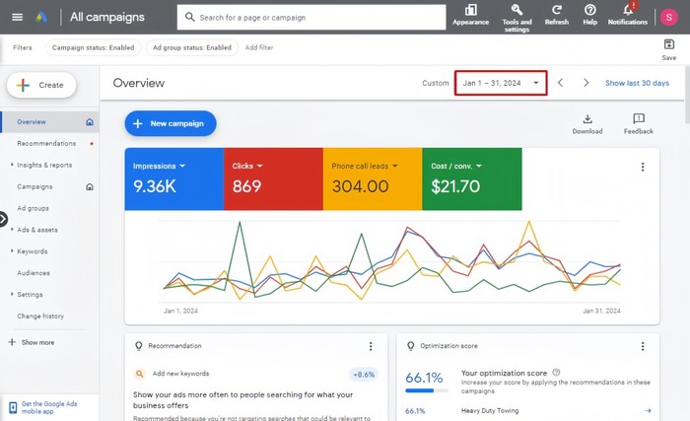
Task: Open the Feedback icon
Action: pyautogui.click(x=638, y=119)
